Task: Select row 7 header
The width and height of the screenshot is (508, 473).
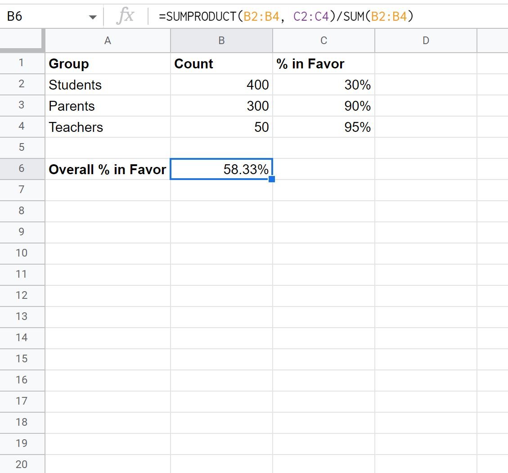Action: point(22,190)
